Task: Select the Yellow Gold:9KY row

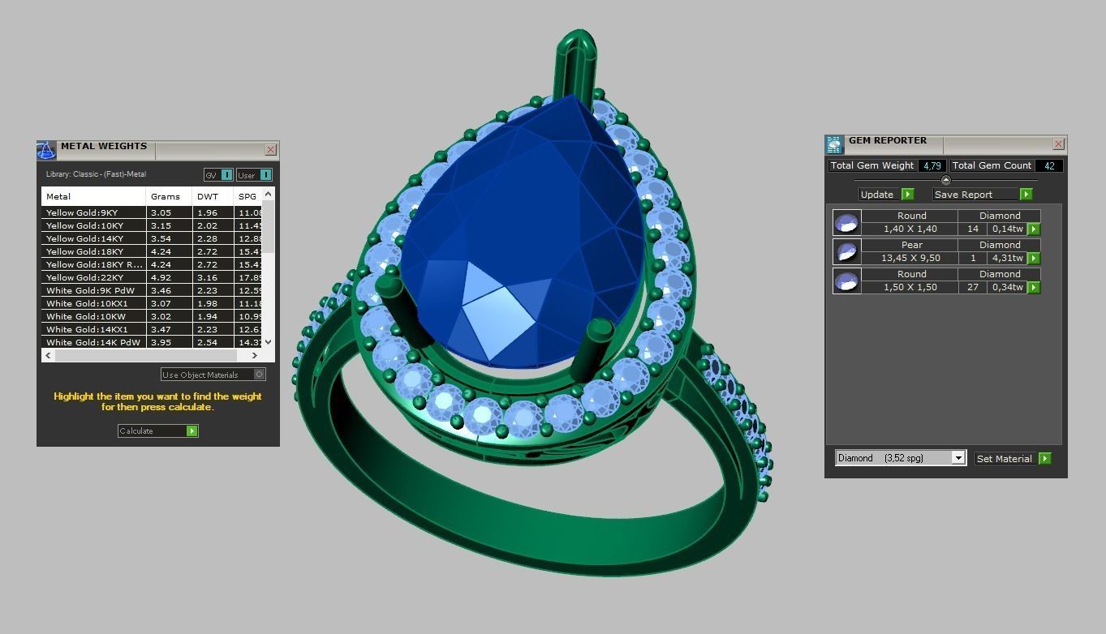Action: coord(152,212)
